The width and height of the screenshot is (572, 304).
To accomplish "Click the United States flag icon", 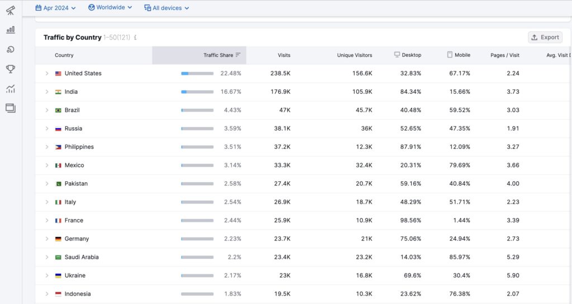I will [x=58, y=74].
